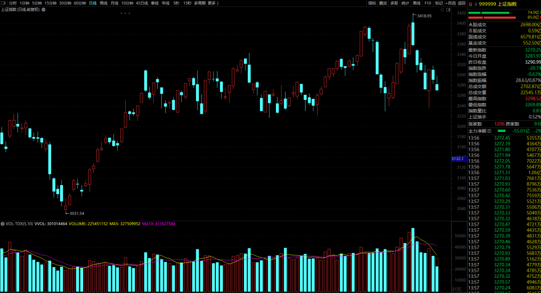
Task: Click the +自选 add to watchlist button
Action: pos(450,3)
